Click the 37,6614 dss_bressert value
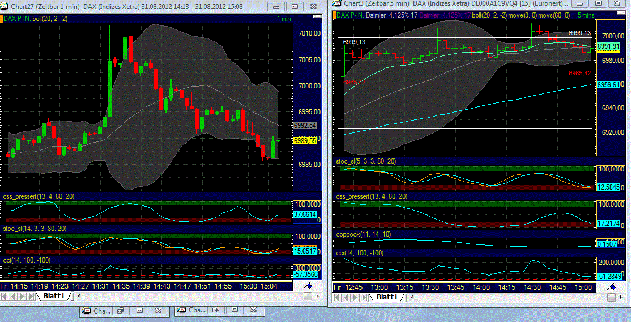This screenshot has height=322, width=631. (305, 214)
